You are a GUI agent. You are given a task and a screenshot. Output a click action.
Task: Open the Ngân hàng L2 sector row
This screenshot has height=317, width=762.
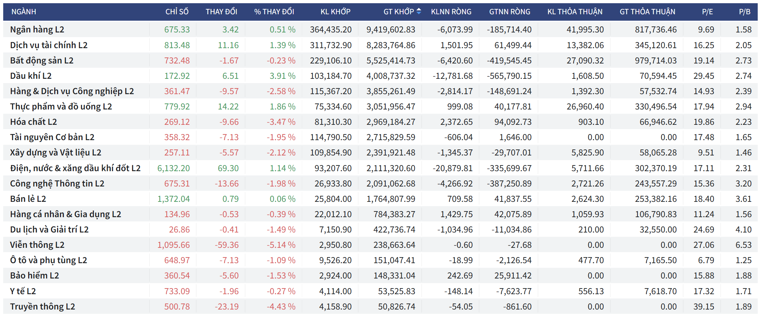(x=37, y=30)
